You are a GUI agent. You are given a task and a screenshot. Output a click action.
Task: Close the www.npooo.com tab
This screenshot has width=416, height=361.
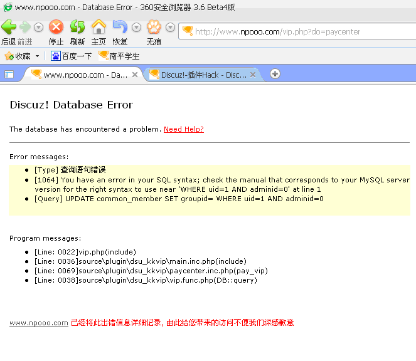135,75
